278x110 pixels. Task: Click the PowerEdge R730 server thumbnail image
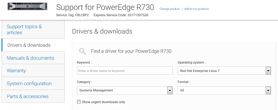(x=27, y=6)
